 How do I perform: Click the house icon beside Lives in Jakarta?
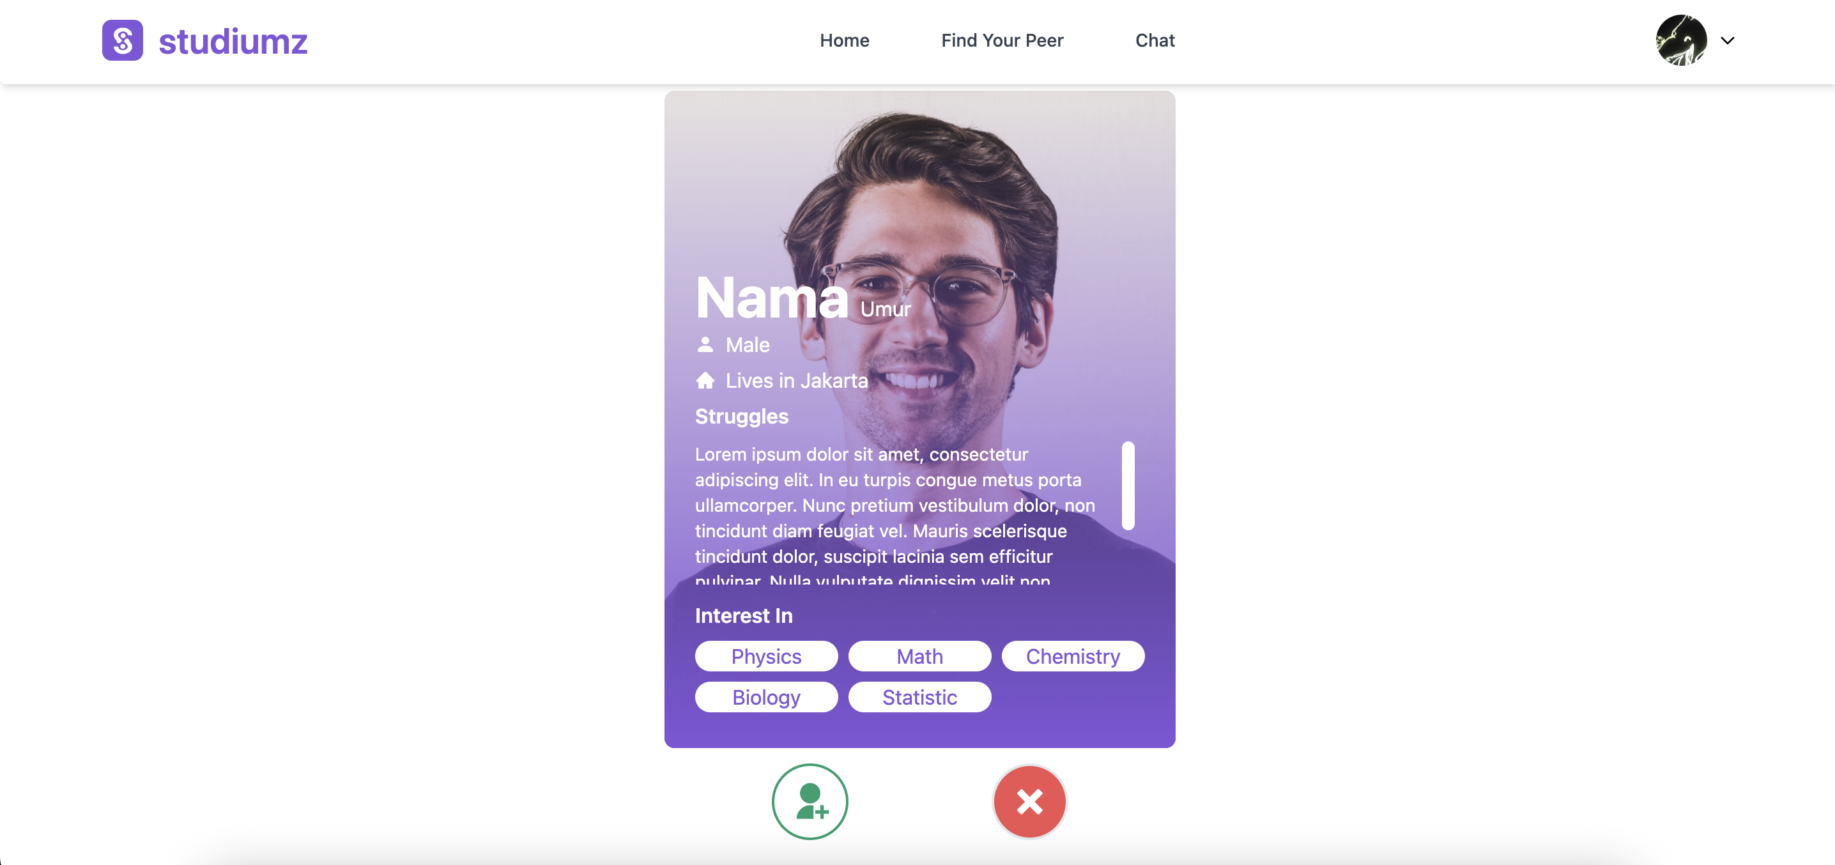pyautogui.click(x=705, y=381)
